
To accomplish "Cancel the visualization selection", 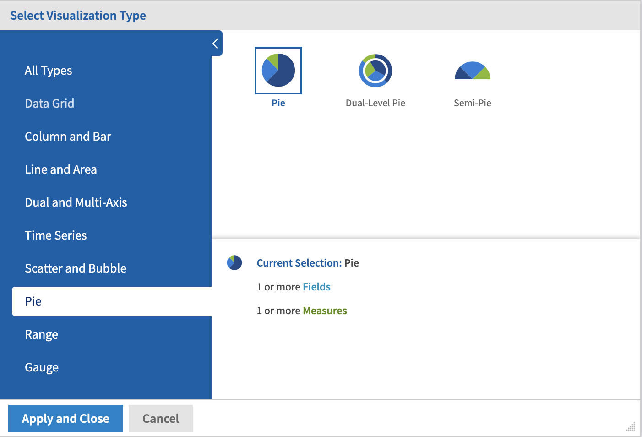I will coord(161,419).
